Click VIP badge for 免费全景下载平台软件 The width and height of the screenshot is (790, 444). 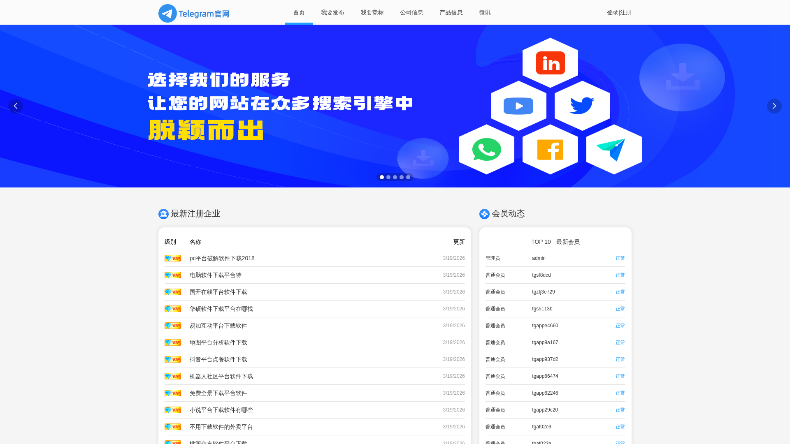coord(173,393)
